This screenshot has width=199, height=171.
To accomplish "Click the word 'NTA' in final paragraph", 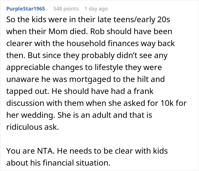I will 46,151.
